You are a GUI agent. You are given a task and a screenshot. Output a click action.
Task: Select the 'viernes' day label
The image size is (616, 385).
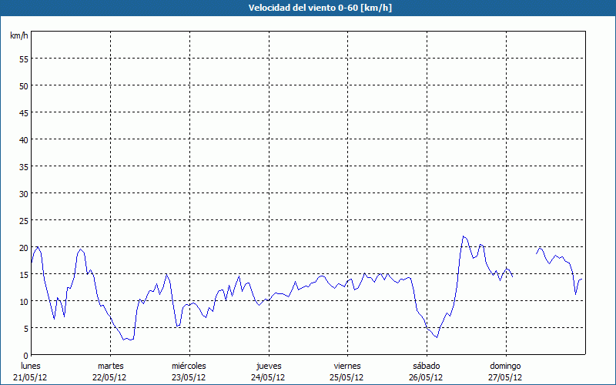(346, 366)
